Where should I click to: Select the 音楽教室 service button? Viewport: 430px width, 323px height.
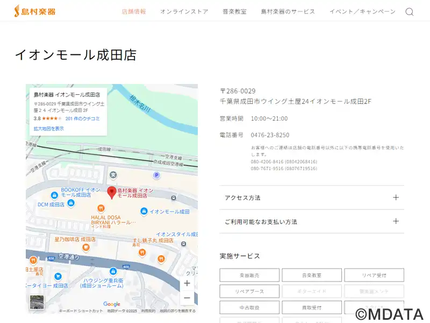(312, 275)
